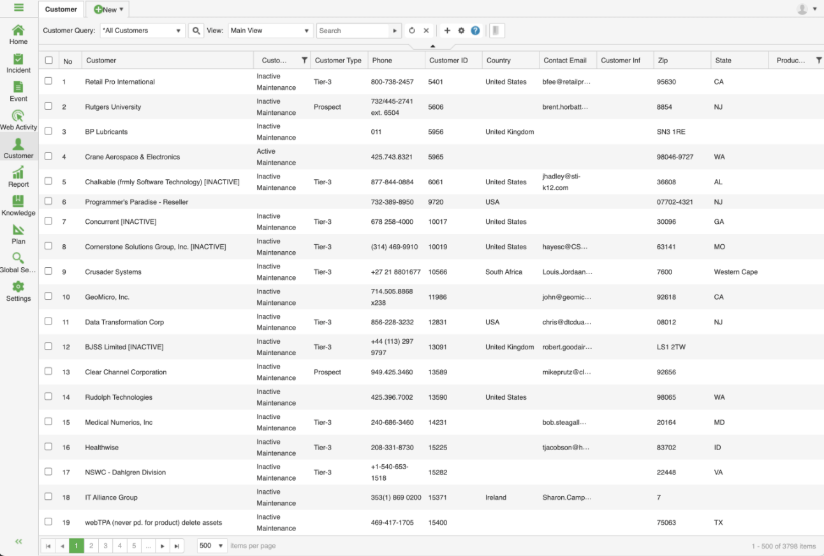This screenshot has width=824, height=556.
Task: Check the Clear Channel Corporation row
Action: tap(48, 371)
